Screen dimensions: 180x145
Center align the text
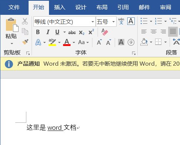pyautogui.click(x=154, y=32)
